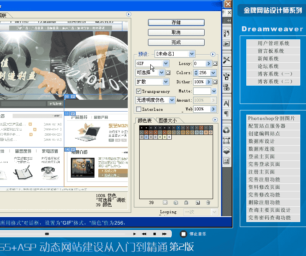Open the Matte color dropdown
The image size is (306, 256).
click(214, 91)
